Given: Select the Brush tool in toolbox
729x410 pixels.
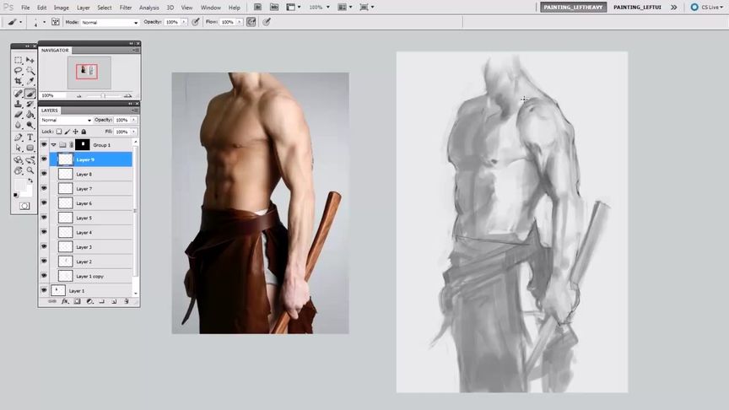Looking at the screenshot, I should click(30, 94).
